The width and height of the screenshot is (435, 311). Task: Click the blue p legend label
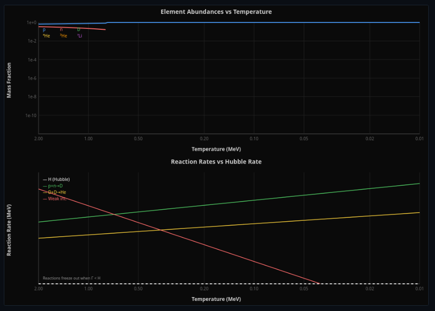click(44, 29)
